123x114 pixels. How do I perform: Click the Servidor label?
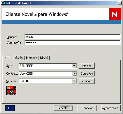(12, 81)
